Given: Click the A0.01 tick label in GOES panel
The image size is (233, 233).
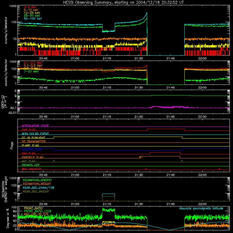Looking at the screenshot, I should [x=12, y=113].
